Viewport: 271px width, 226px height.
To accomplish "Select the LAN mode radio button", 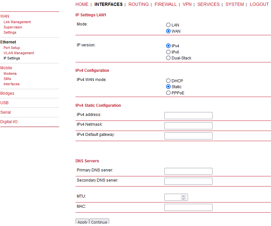I will (168, 25).
